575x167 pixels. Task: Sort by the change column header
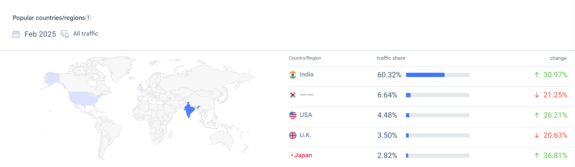pos(558,58)
